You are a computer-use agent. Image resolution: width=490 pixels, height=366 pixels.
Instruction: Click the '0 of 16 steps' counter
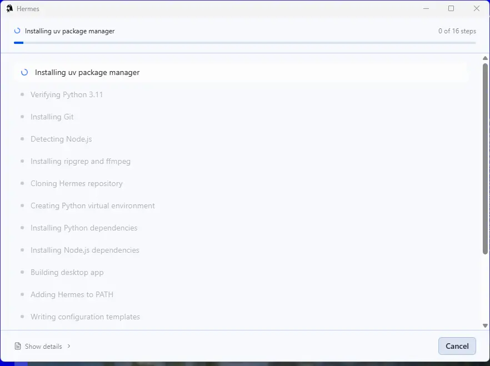coord(457,31)
